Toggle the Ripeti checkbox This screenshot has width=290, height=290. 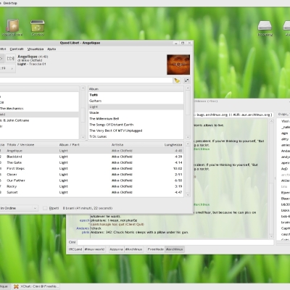click(45, 208)
